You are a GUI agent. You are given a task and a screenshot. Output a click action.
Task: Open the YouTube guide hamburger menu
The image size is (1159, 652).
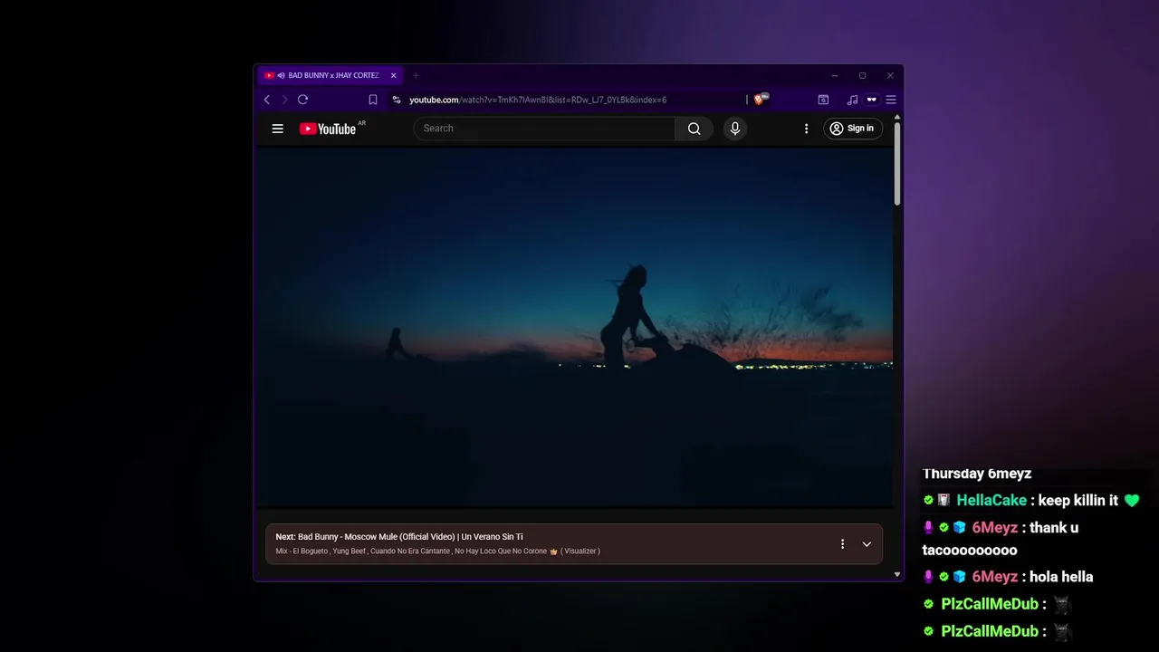tap(277, 129)
